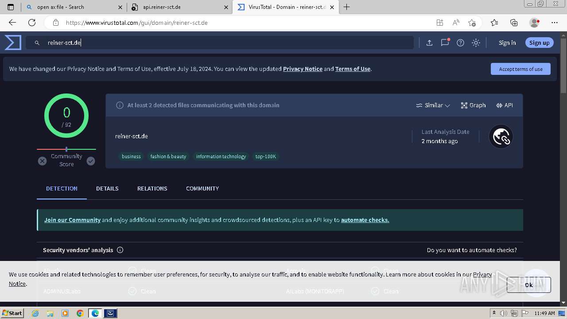Click the Sign in link
567x319 pixels.
click(x=507, y=43)
